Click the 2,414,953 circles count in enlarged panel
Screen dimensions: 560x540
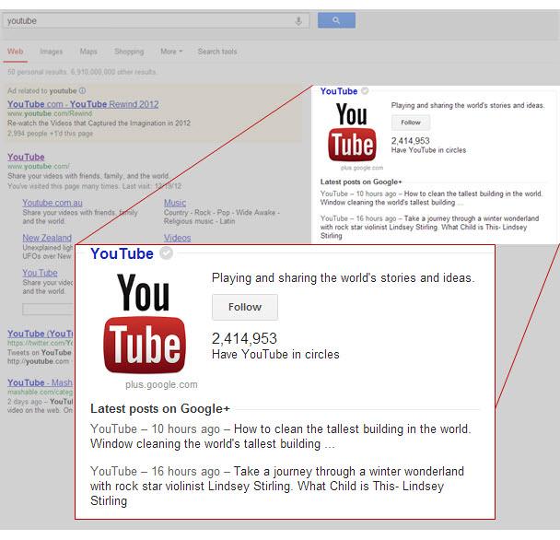pyautogui.click(x=244, y=338)
